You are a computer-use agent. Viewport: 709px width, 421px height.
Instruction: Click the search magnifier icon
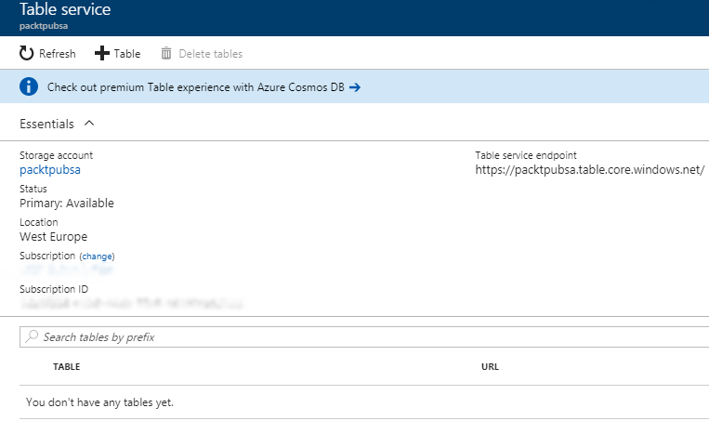tap(33, 337)
